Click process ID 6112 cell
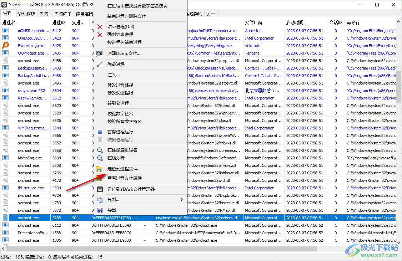 57,225
